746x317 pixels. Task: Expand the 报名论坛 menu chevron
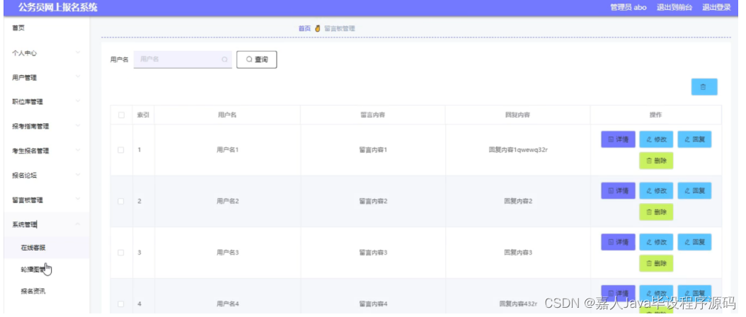[78, 175]
